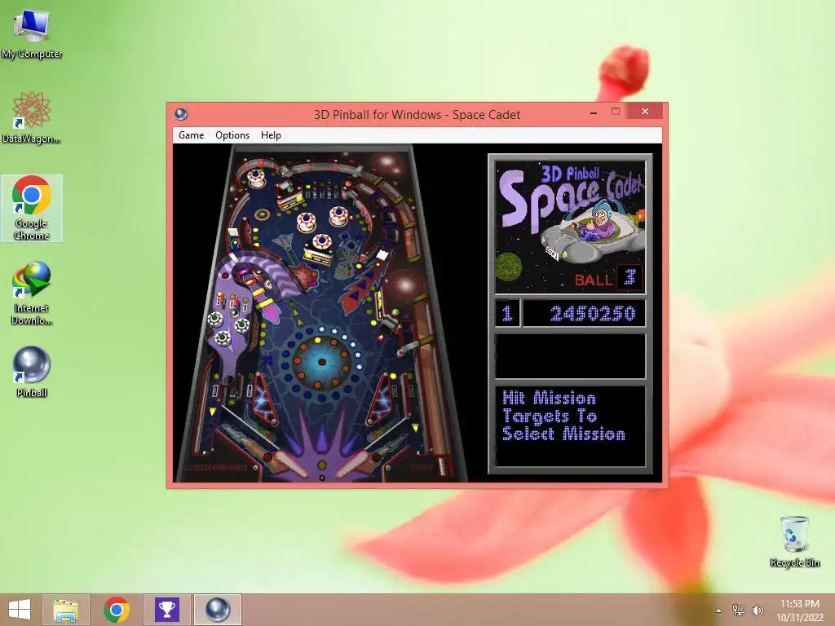The height and width of the screenshot is (626, 835).
Task: Click the player number 1 box
Action: [x=507, y=314]
